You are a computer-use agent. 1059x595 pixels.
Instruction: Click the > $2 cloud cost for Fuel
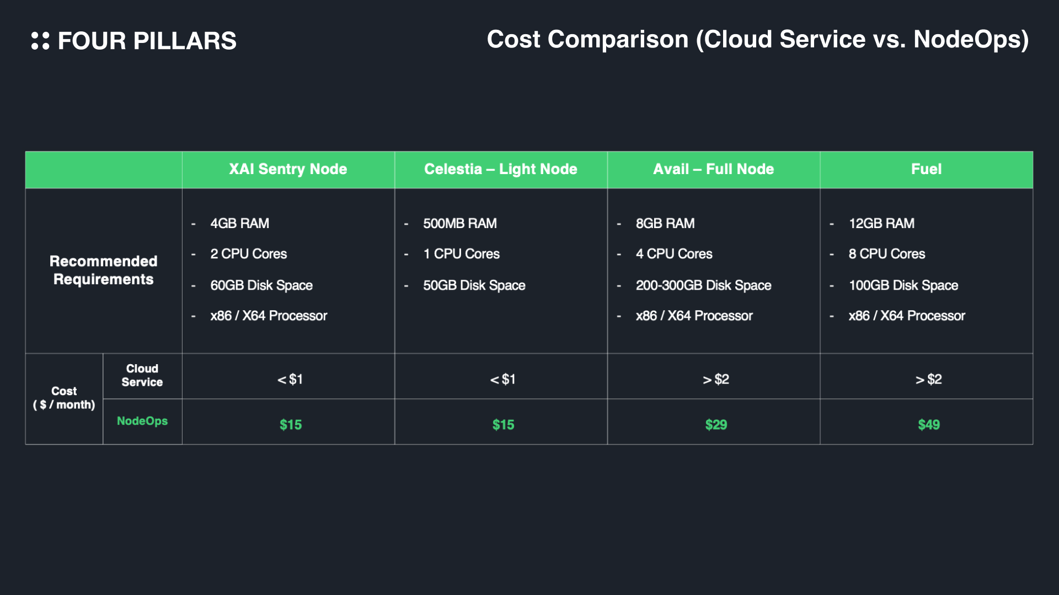(928, 379)
